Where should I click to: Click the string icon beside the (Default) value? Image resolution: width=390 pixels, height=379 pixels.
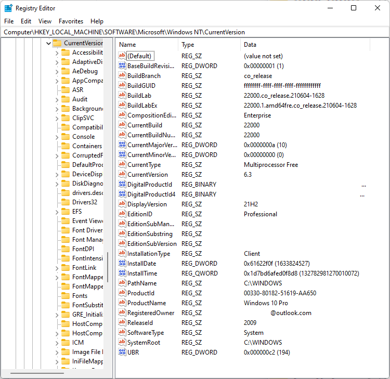point(122,56)
